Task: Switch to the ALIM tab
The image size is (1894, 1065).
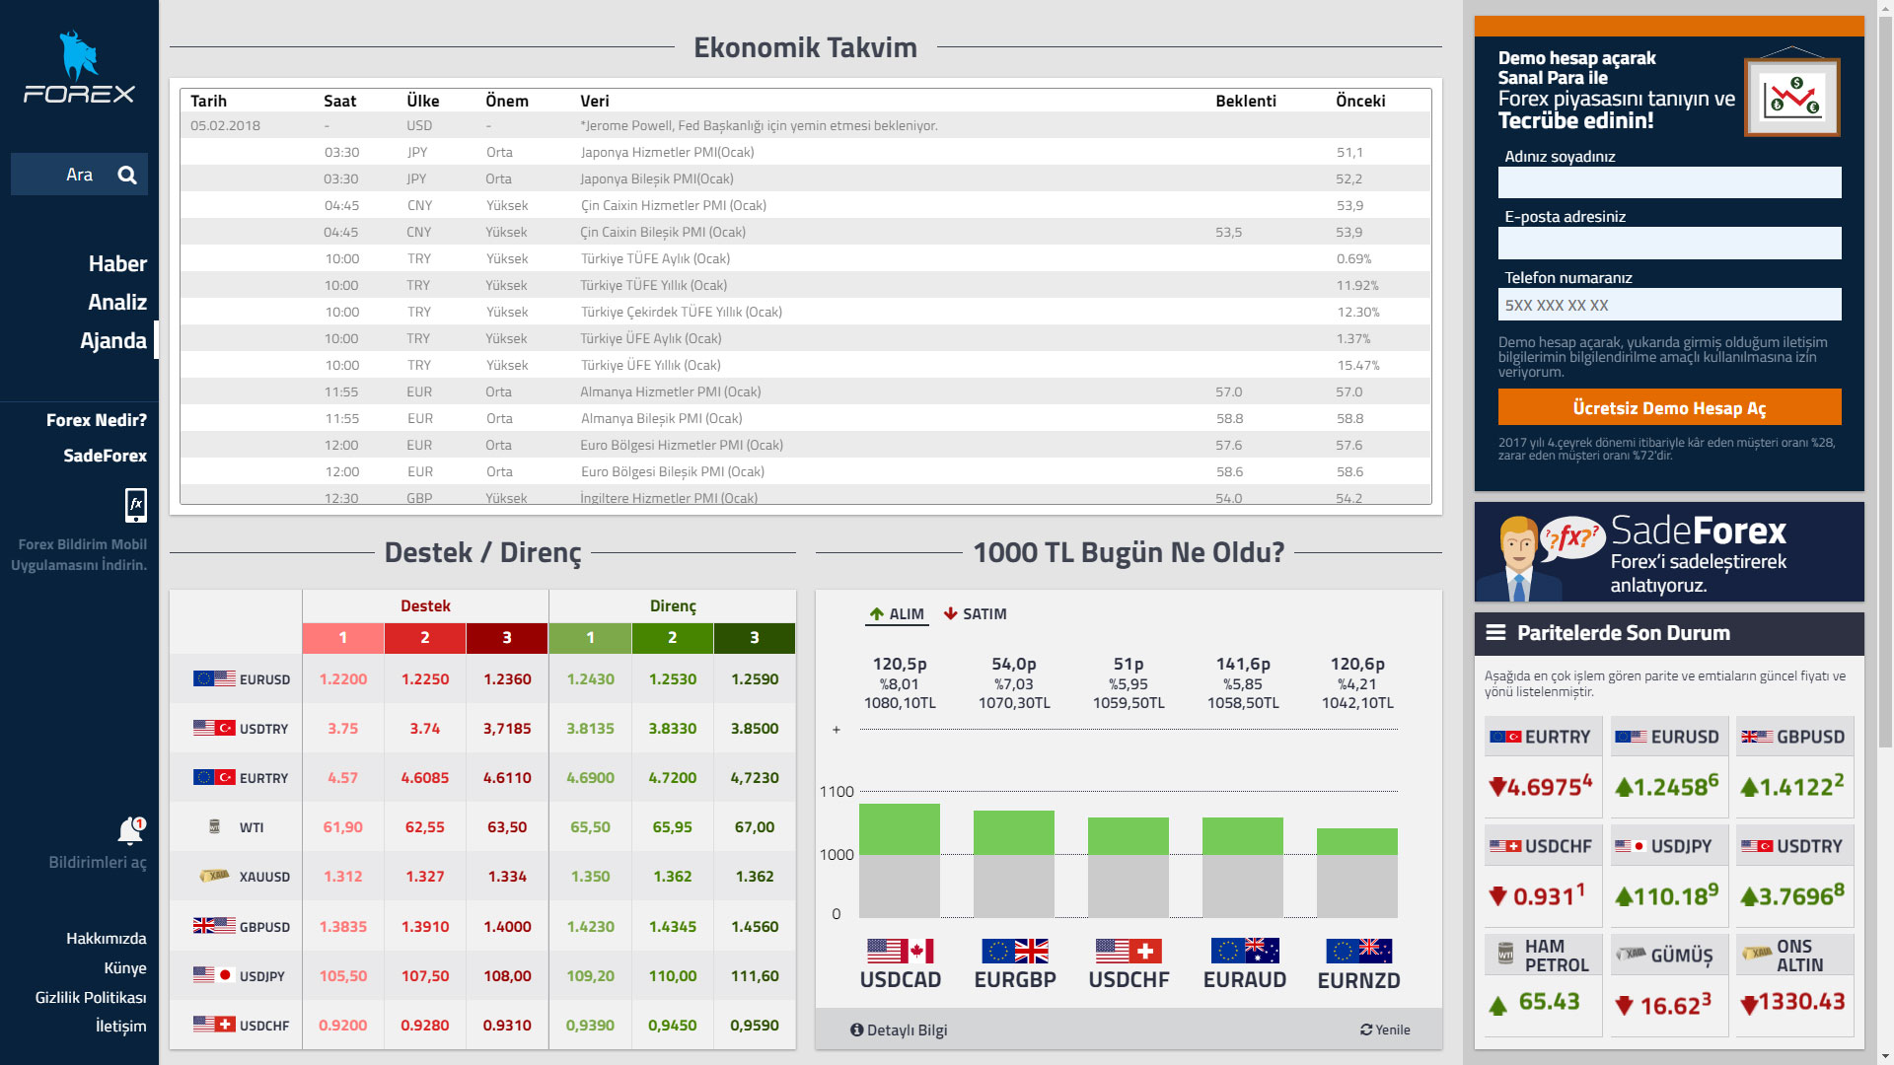Action: pyautogui.click(x=896, y=614)
